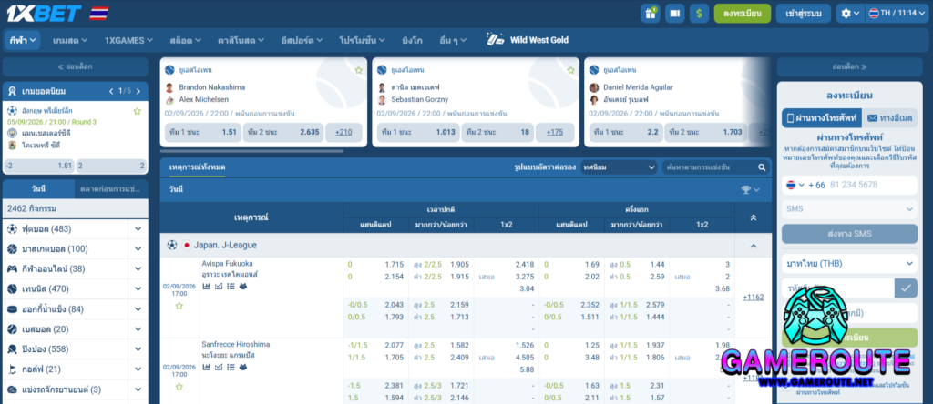
Task: Open the เกมสด live games menu
Action: pyautogui.click(x=69, y=40)
